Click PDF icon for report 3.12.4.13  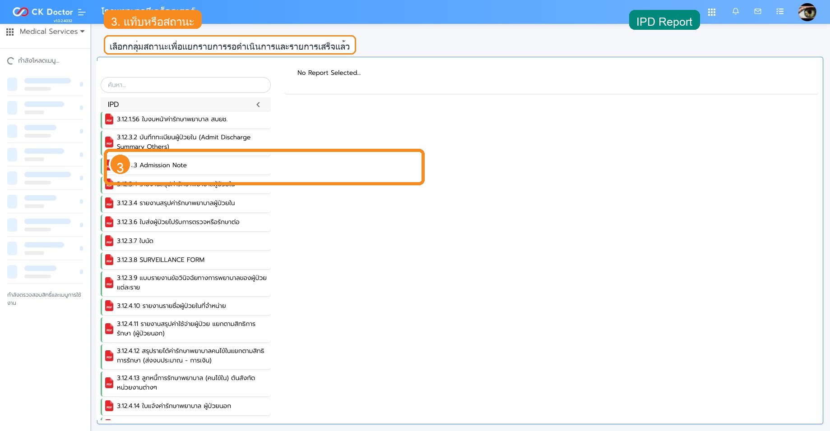(x=109, y=383)
